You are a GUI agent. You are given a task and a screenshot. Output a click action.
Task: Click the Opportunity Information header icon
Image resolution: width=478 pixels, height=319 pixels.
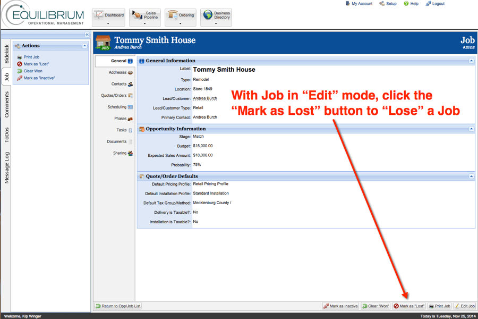pos(142,129)
